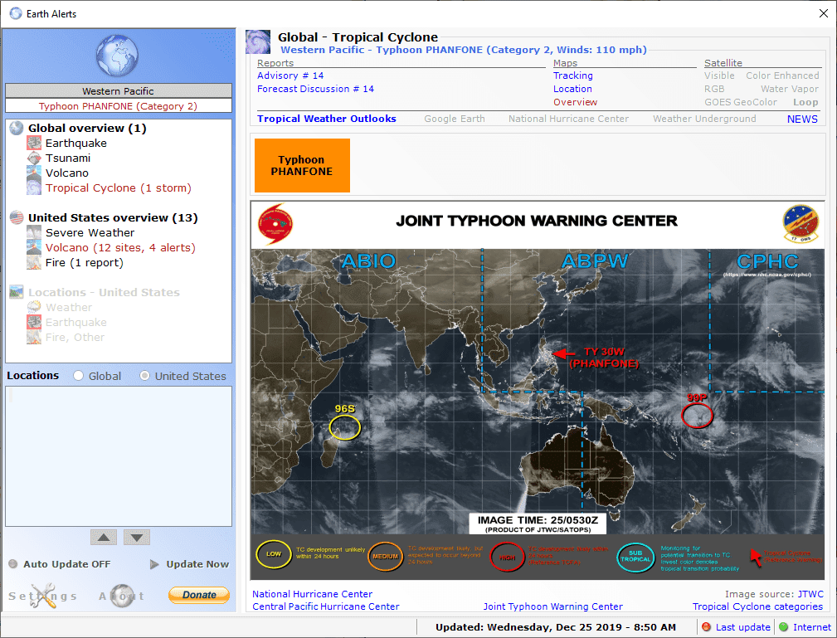The width and height of the screenshot is (837, 638).
Task: Open the National Hurricane Center link below map
Action: [312, 594]
